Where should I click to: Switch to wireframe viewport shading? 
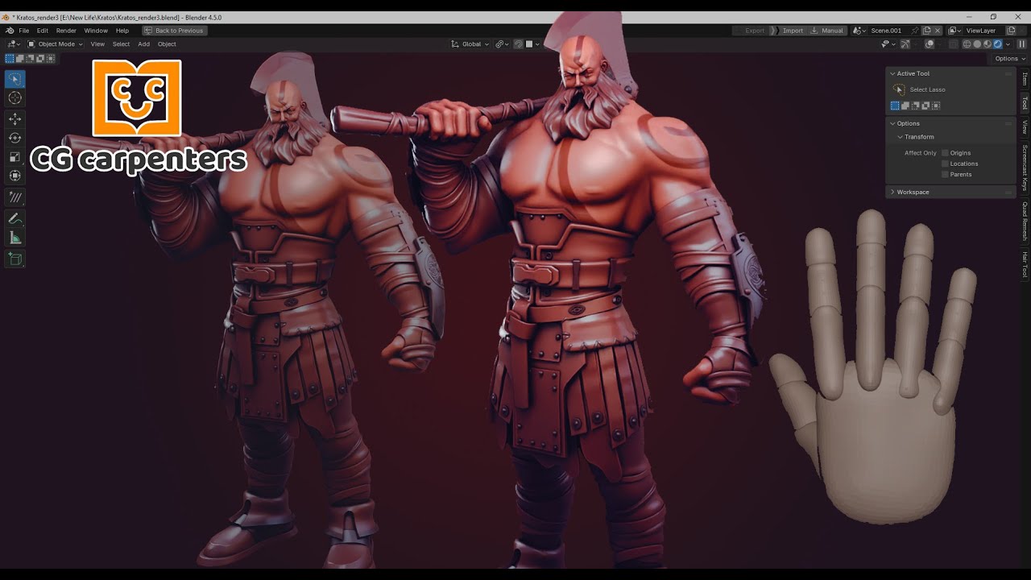(x=967, y=44)
